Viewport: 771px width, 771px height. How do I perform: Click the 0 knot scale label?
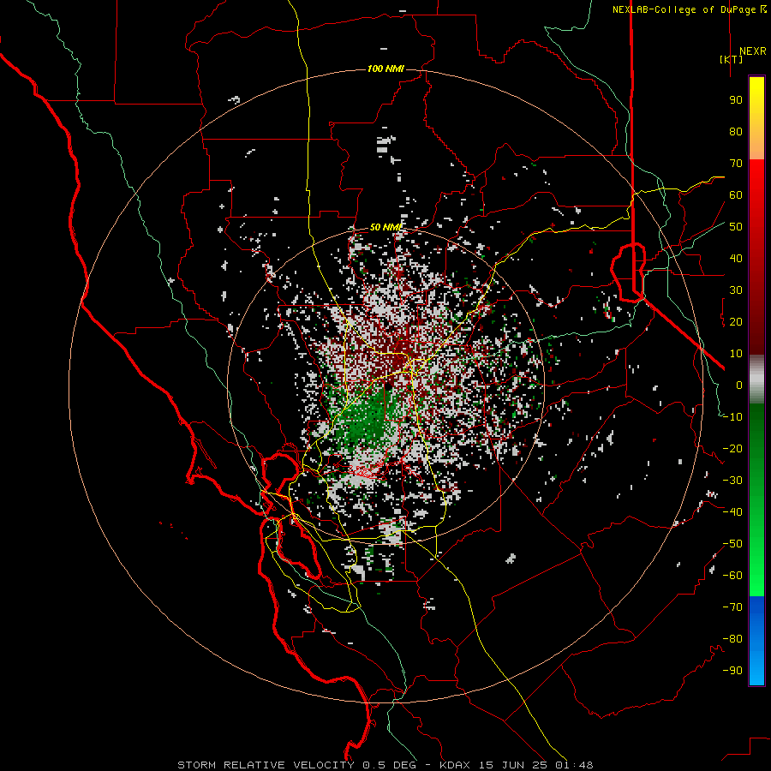[739, 385]
